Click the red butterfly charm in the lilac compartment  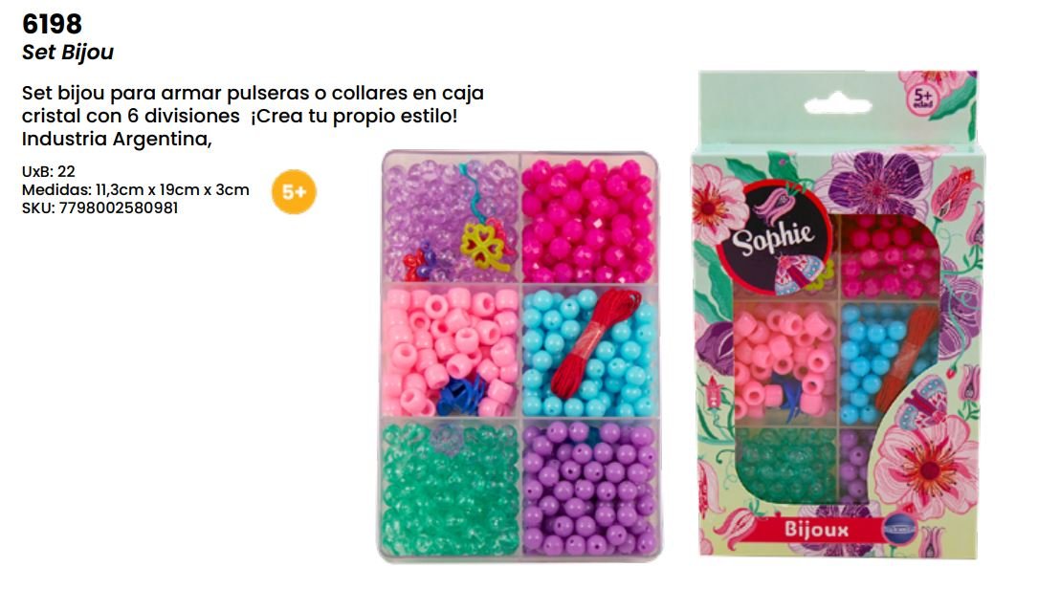pyautogui.click(x=420, y=262)
